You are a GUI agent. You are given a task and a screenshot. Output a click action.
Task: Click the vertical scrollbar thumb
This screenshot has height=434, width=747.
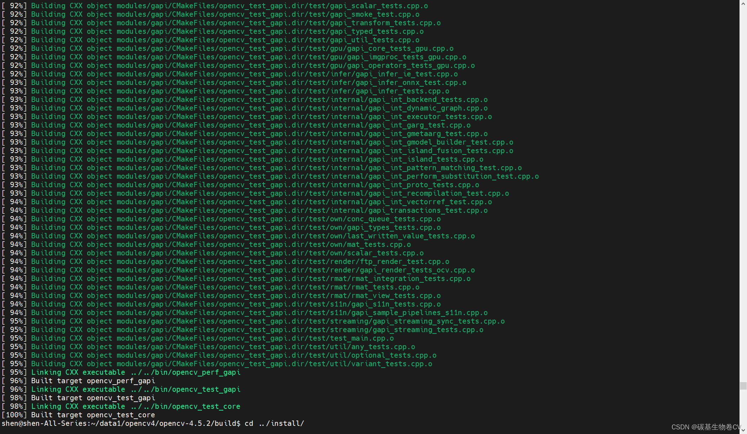743,386
